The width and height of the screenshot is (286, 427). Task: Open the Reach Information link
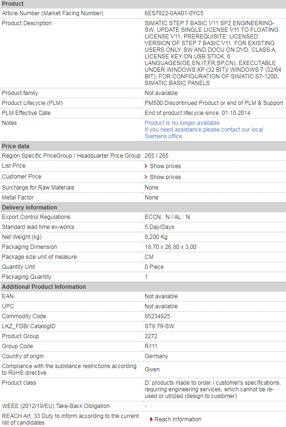coord(178,419)
